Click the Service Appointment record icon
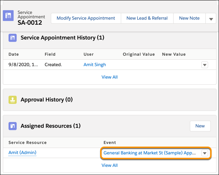The width and height of the screenshot is (219, 175). [x=8, y=16]
